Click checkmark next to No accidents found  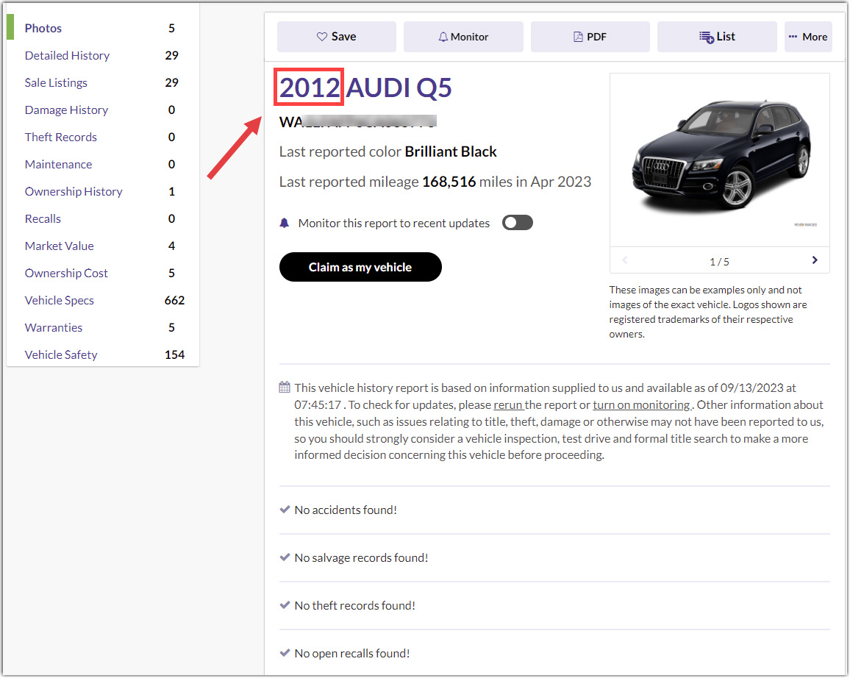(x=285, y=510)
